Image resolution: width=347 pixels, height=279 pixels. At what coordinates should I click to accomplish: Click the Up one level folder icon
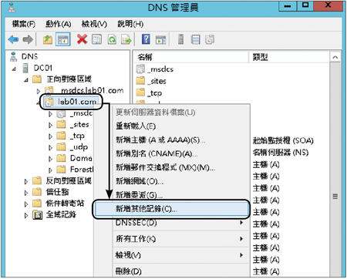click(x=48, y=39)
